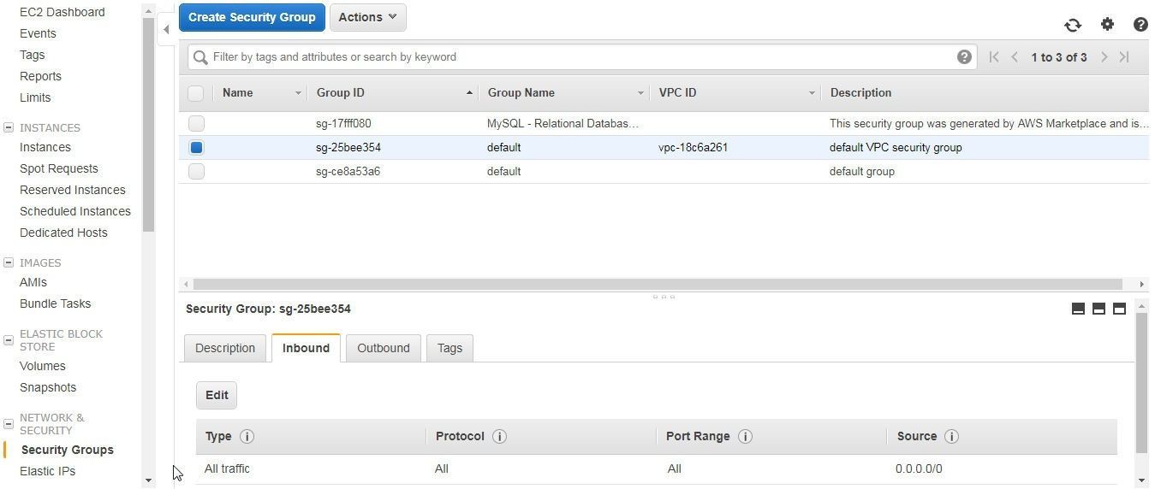1155x489 pixels.
Task: Click the info icon next to Port Range
Action: [745, 436]
